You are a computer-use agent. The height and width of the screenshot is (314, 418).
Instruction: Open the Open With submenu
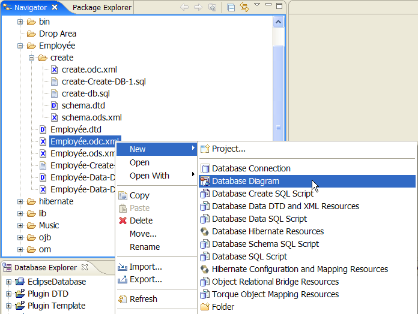157,176
